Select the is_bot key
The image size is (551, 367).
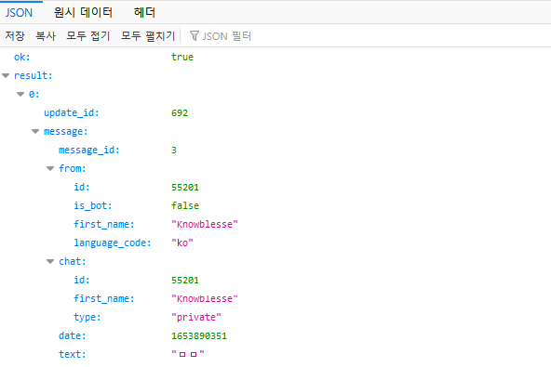point(93,206)
